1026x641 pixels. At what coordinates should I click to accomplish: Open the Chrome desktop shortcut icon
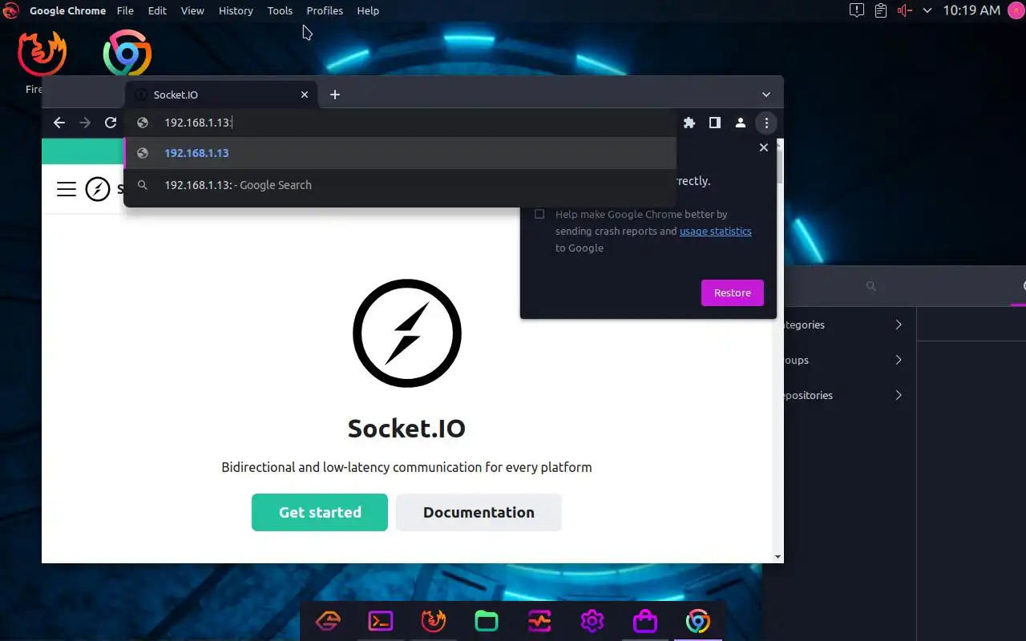coord(127,54)
